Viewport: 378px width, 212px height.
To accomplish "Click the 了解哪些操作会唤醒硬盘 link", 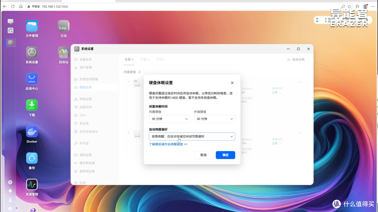I will 168,144.
